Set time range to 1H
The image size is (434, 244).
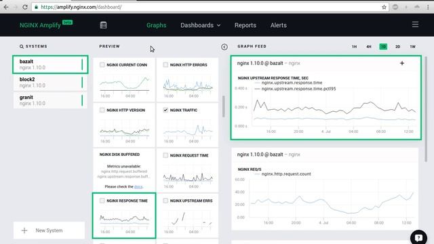354,47
